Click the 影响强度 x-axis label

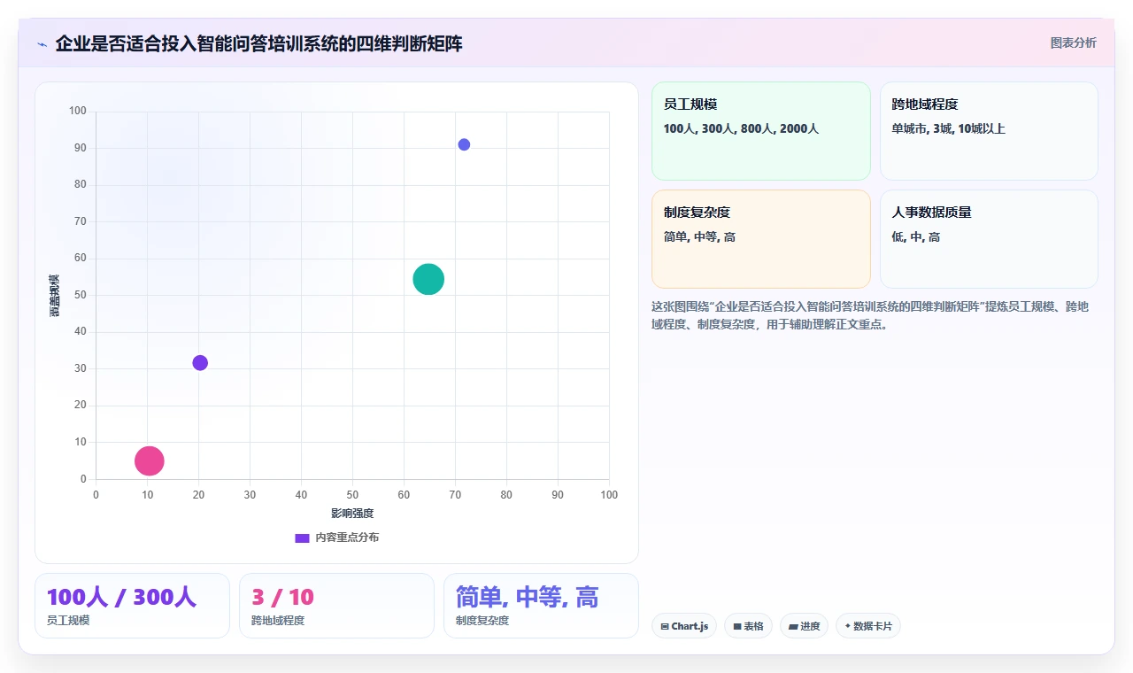point(352,514)
